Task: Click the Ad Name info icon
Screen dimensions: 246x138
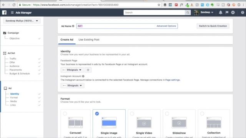Action: (73, 26)
